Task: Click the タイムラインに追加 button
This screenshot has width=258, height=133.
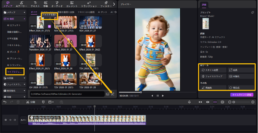Action: [x=242, y=95]
